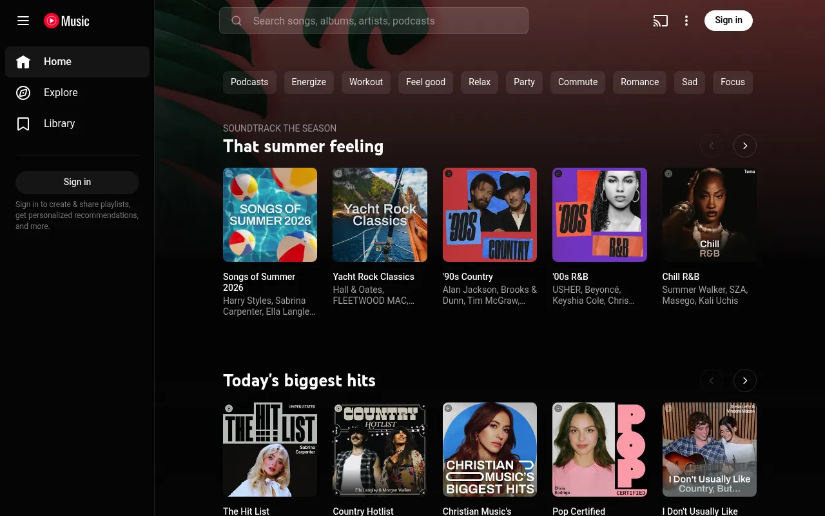Screen dimensions: 825x516
Task: Select the Feel good chip
Action: pyautogui.click(x=425, y=82)
